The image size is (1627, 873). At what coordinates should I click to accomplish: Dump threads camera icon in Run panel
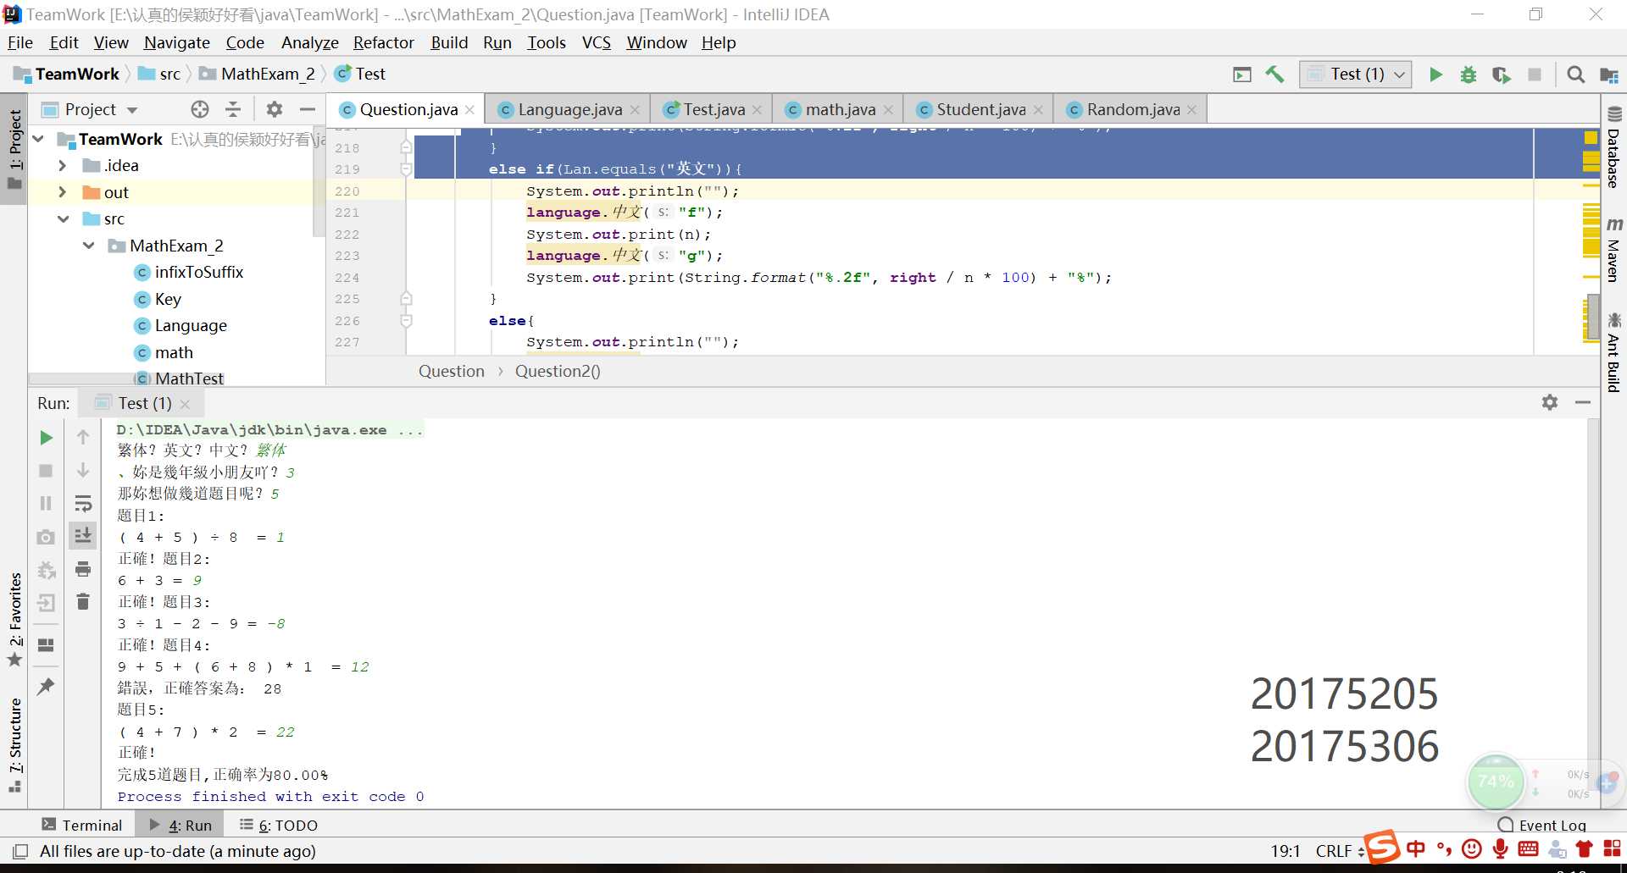click(x=46, y=537)
